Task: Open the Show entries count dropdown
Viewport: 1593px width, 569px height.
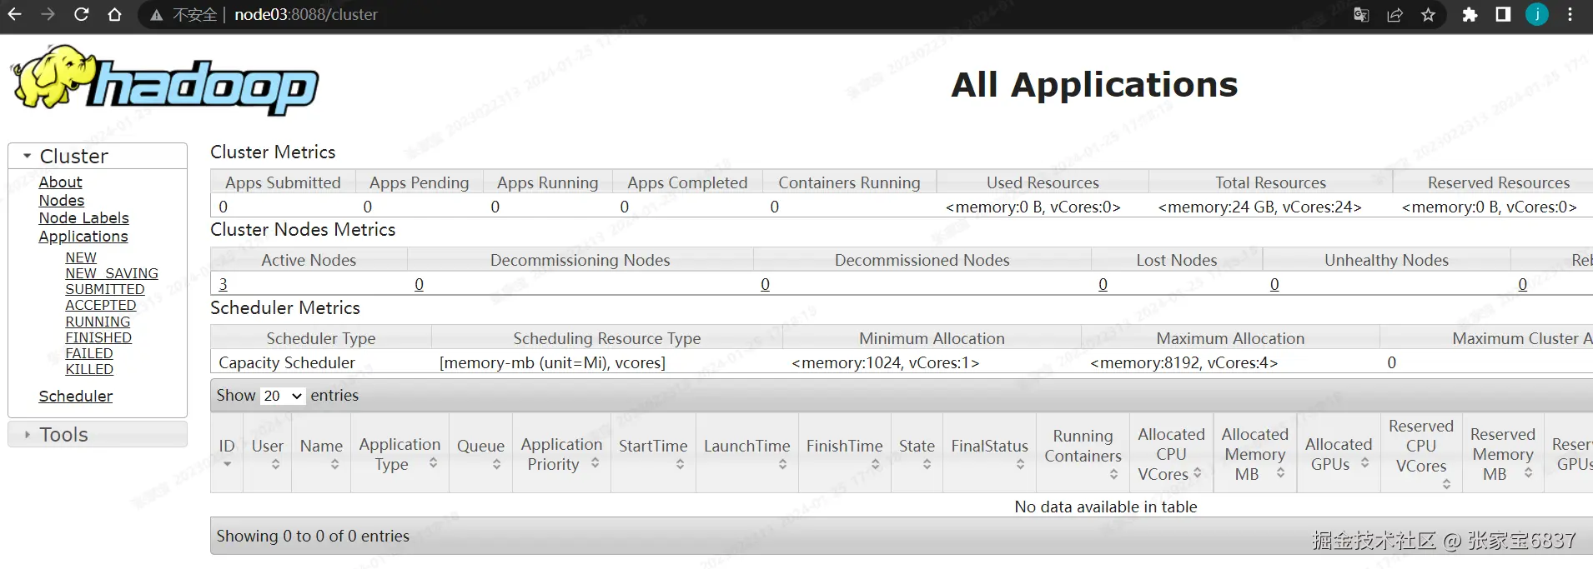Action: [283, 396]
